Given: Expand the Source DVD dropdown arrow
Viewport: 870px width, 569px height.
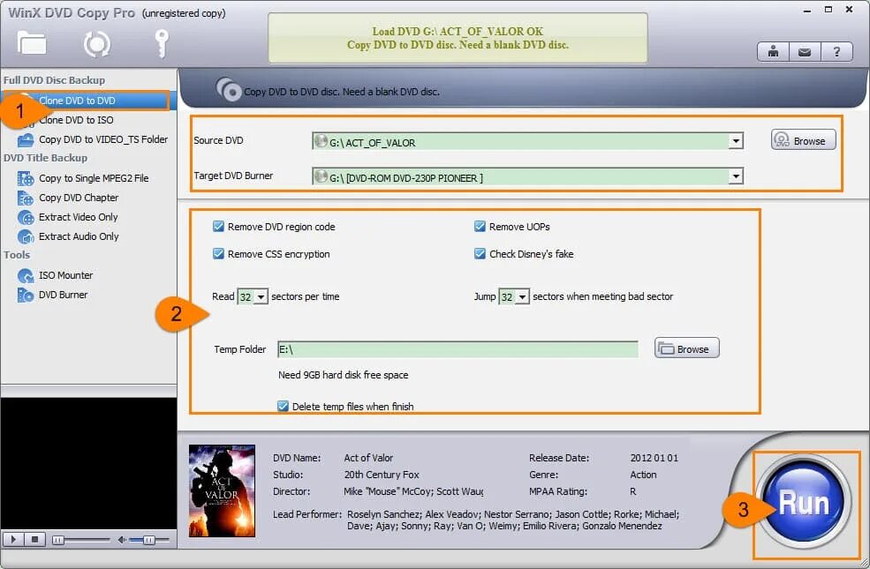Looking at the screenshot, I should [x=736, y=141].
